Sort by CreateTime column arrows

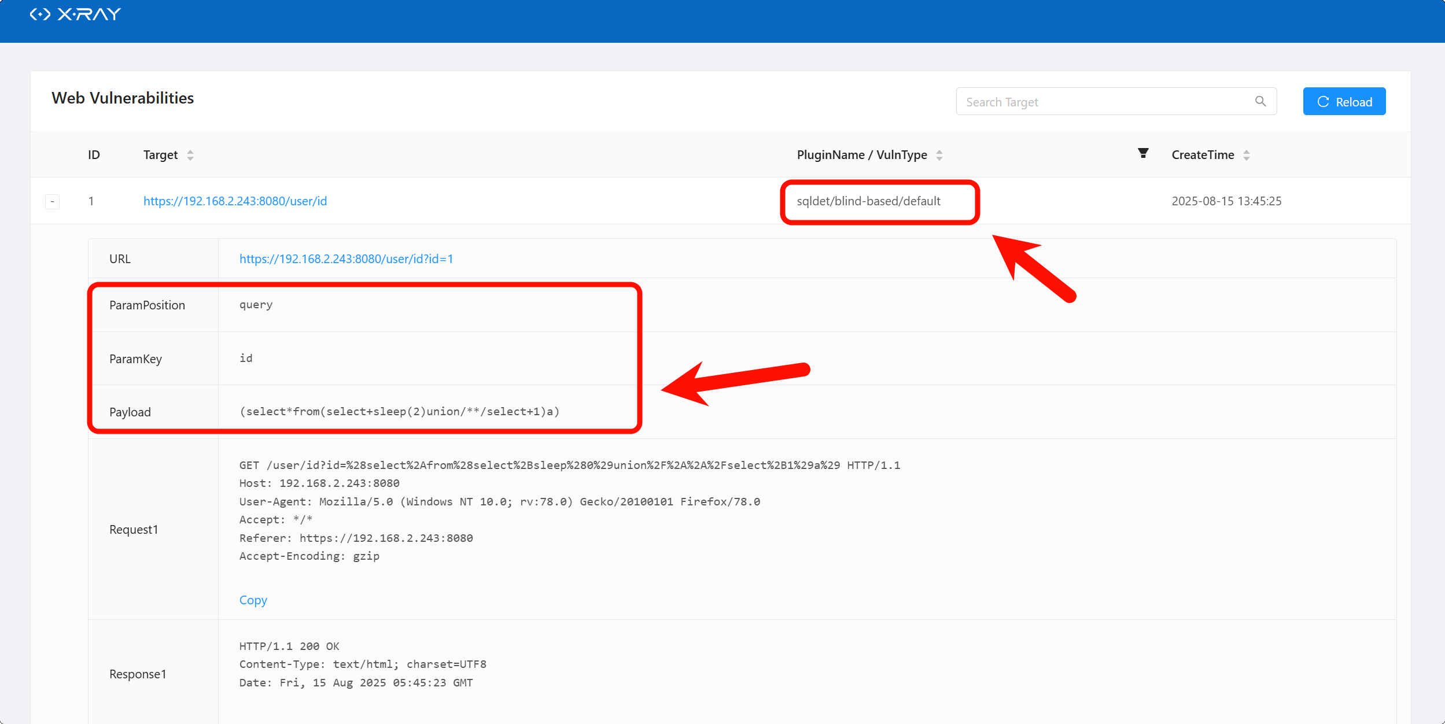(1247, 155)
